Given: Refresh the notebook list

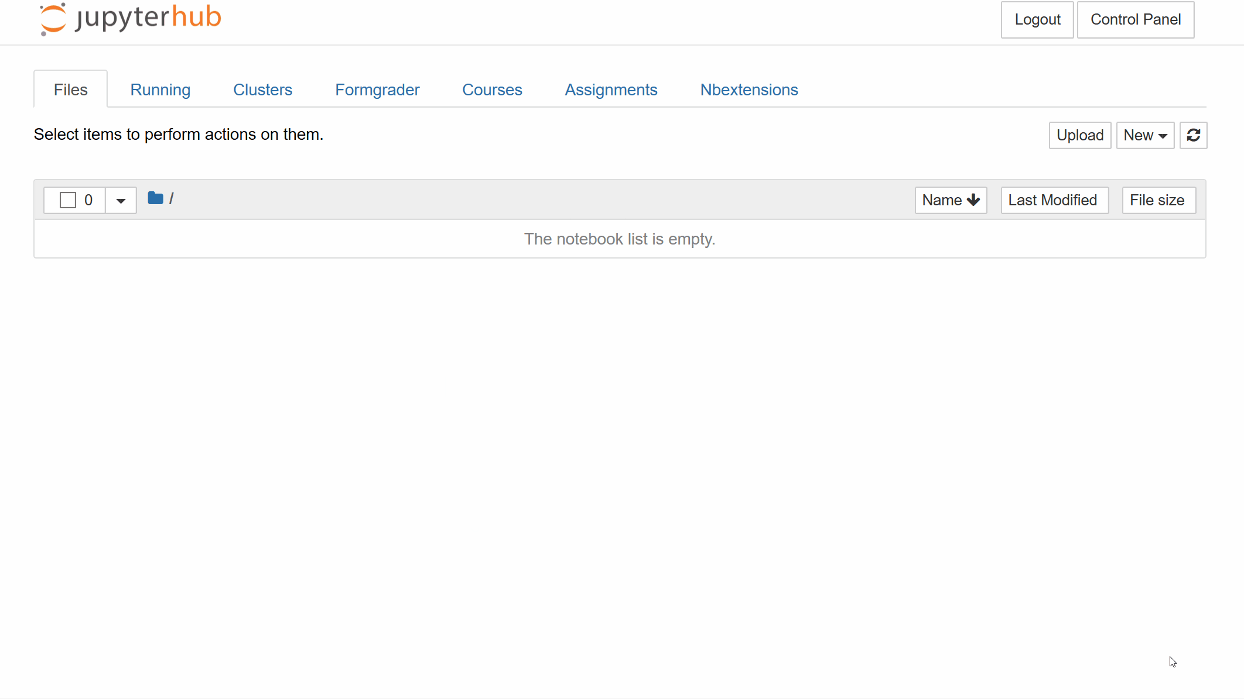Looking at the screenshot, I should (1193, 135).
